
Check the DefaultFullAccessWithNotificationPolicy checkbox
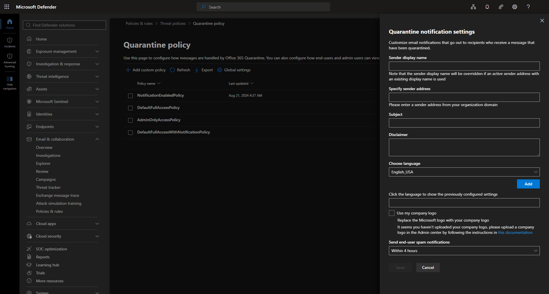130,133
